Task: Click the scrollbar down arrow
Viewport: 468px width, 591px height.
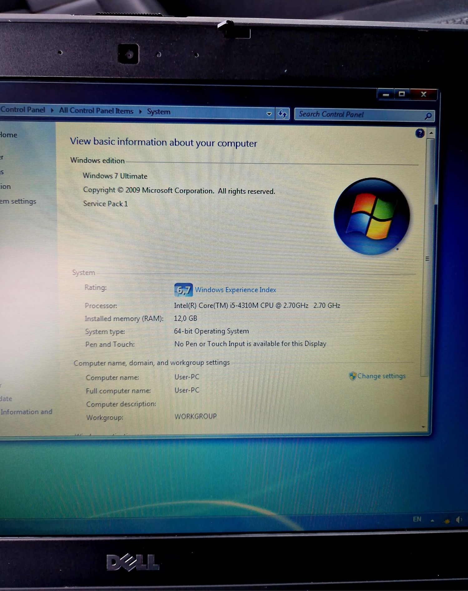Action: tap(424, 427)
